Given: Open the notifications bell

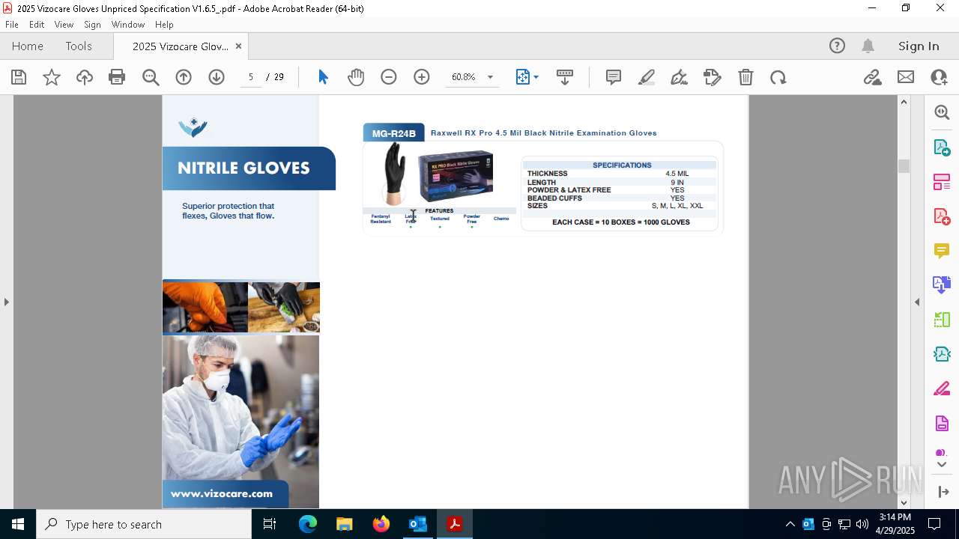Looking at the screenshot, I should point(868,46).
